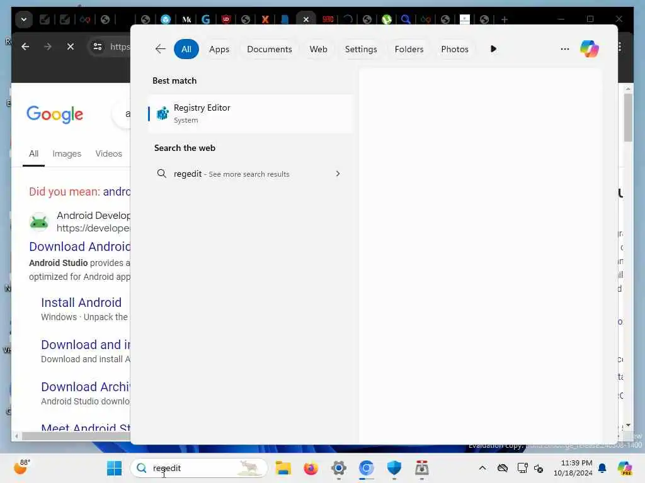Click the browser vertical scrollbar thumb
The width and height of the screenshot is (645, 483).
(x=628, y=118)
